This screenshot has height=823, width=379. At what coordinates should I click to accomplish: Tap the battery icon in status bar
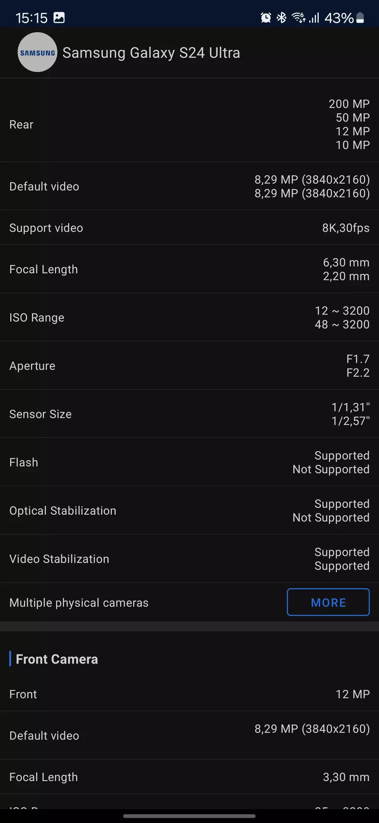pos(360,18)
